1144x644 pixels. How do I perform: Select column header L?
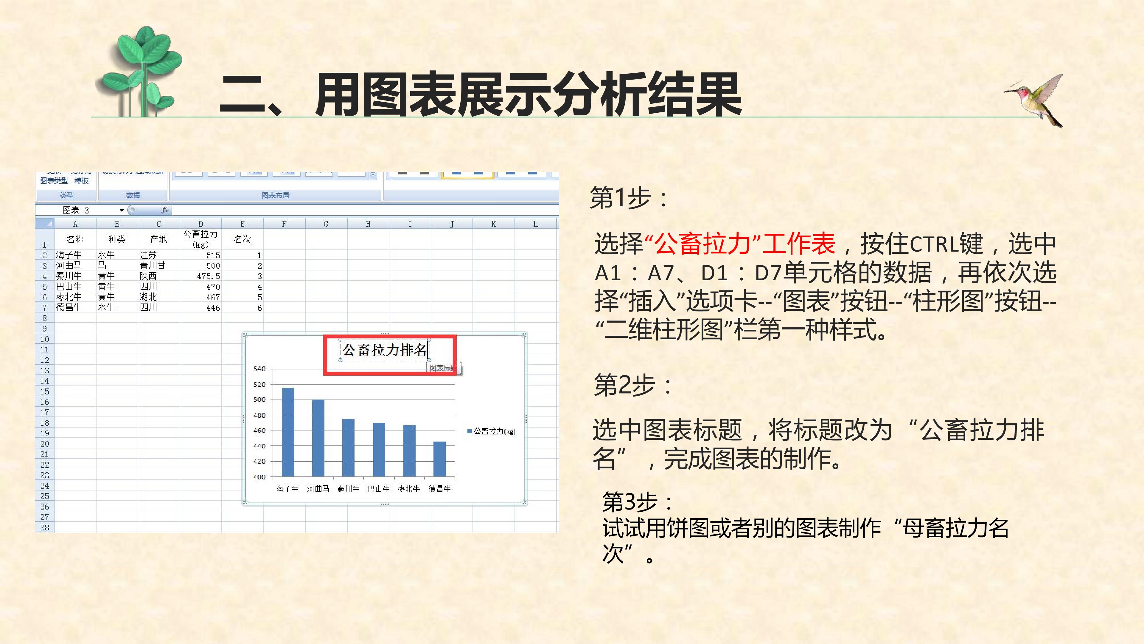536,224
